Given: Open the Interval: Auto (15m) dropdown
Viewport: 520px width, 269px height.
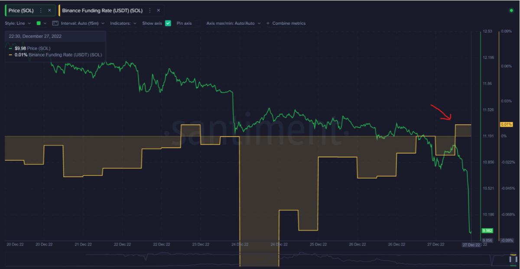Looking at the screenshot, I should tap(82, 23).
